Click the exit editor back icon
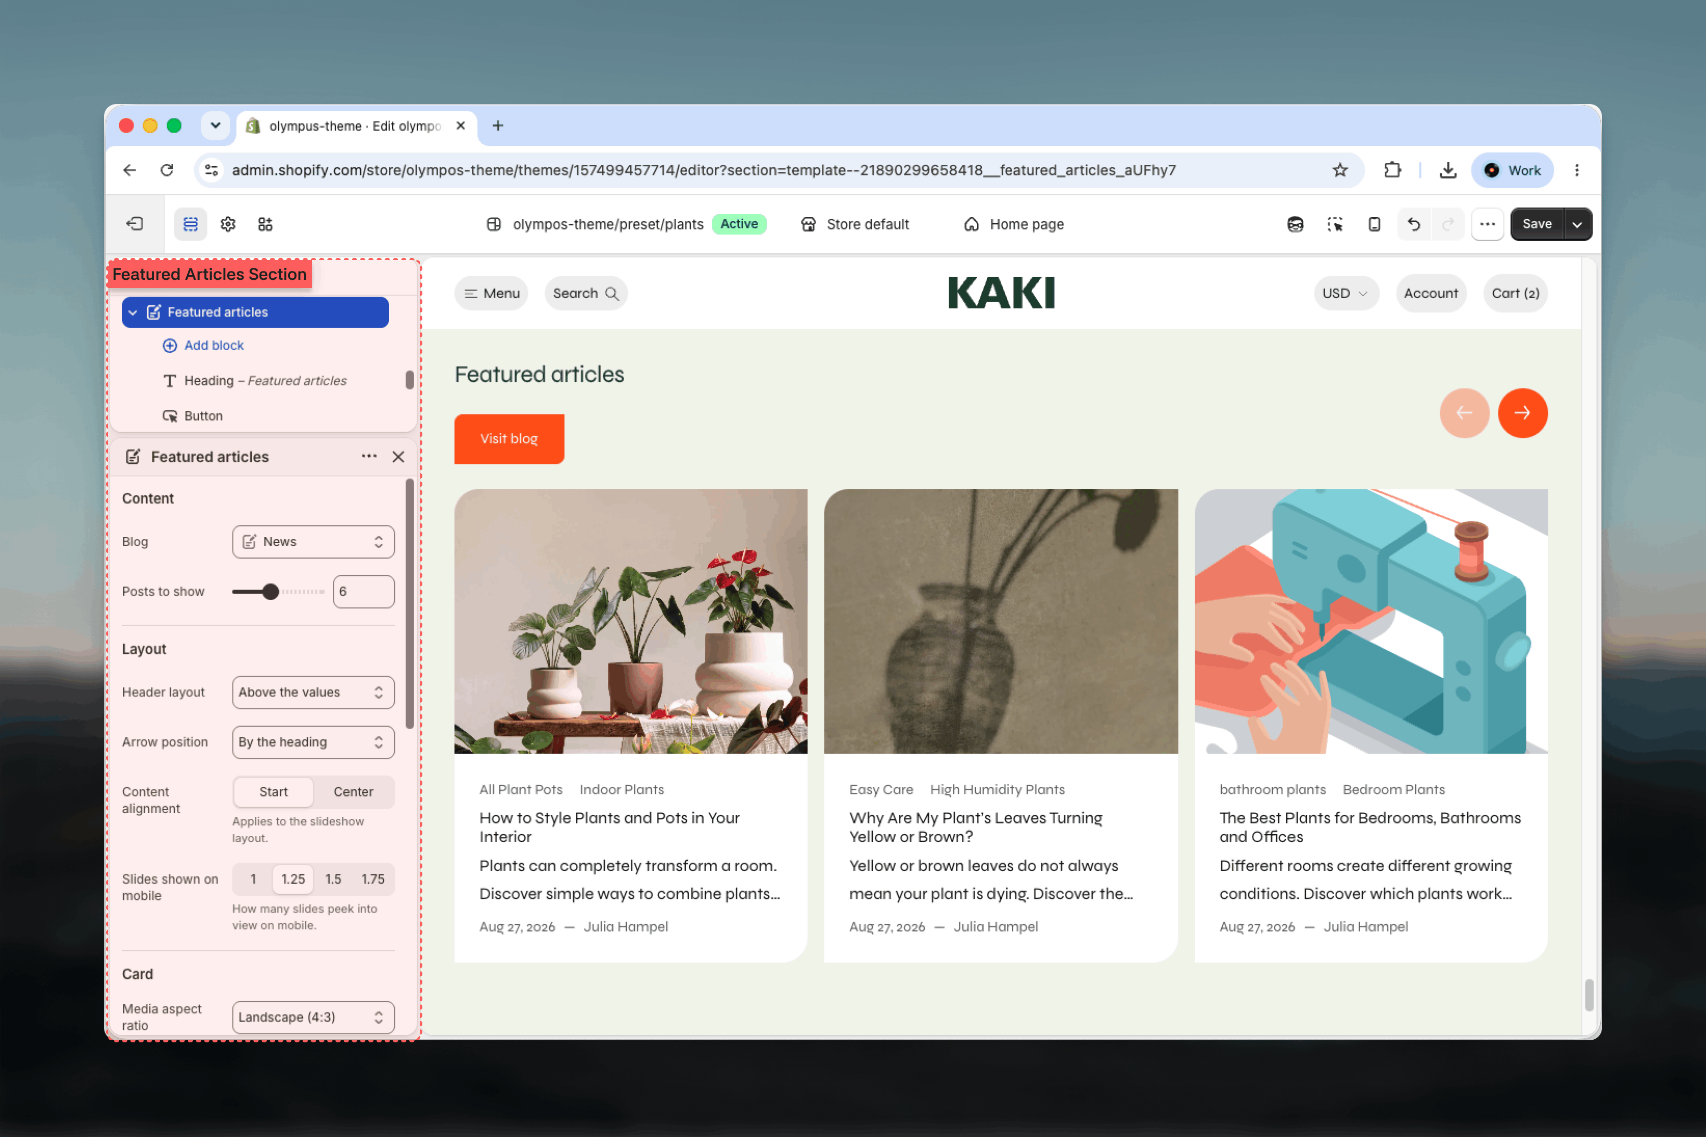Screen dimensions: 1706x1137 (135, 224)
